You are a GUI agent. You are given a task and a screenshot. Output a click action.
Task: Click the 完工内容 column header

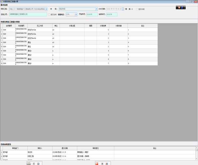pos(40,25)
